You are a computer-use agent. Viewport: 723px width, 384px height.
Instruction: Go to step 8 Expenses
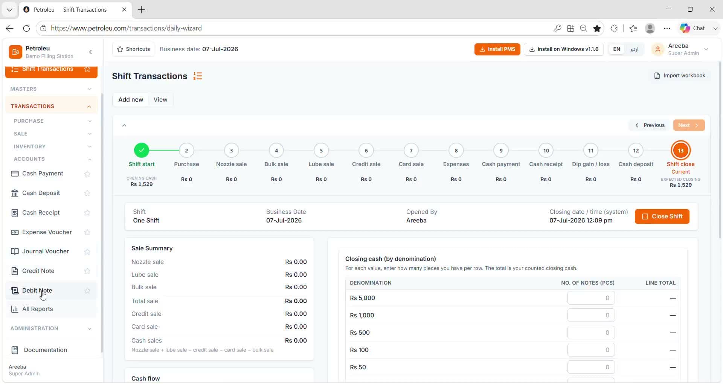click(x=456, y=150)
